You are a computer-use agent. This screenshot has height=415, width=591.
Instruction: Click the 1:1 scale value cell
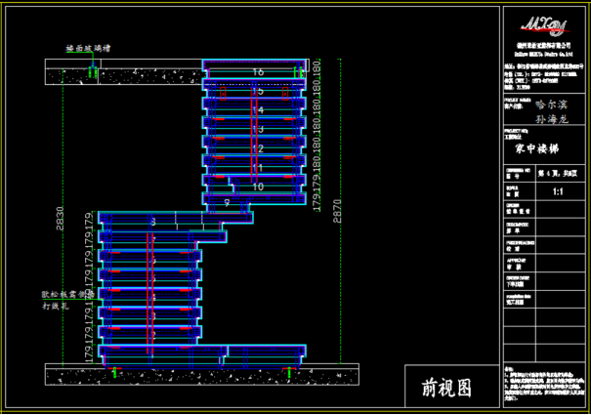[557, 193]
